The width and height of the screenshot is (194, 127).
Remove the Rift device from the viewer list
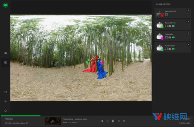(x=188, y=10)
